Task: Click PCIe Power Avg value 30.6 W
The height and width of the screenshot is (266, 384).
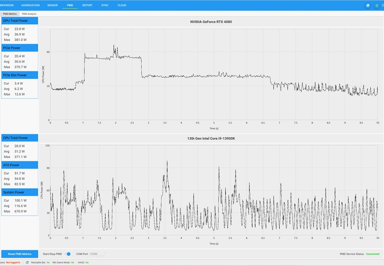Action: tap(19, 62)
